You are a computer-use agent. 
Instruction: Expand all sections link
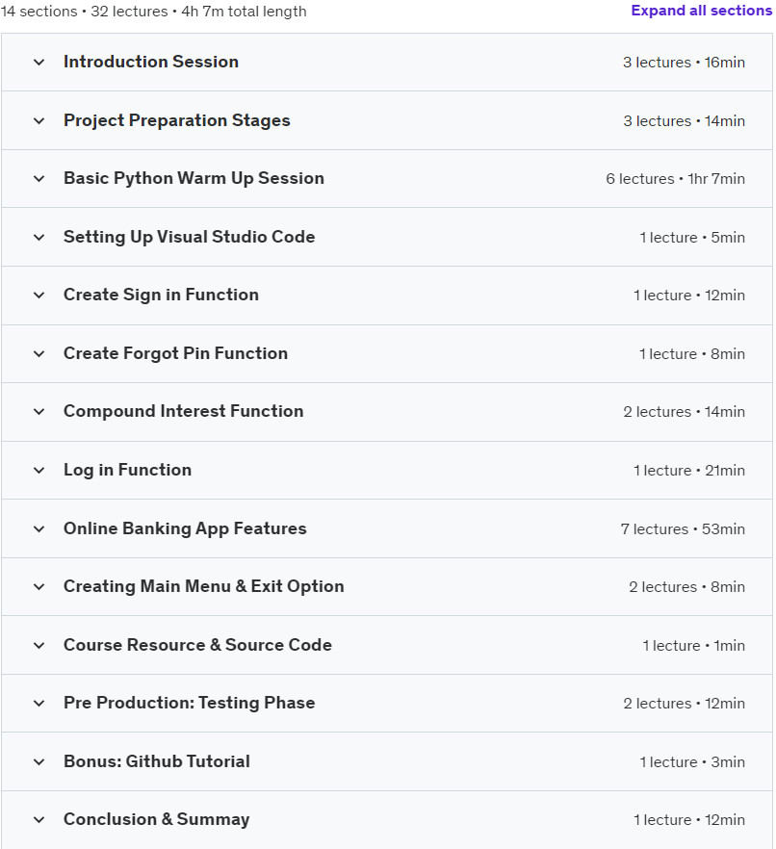click(x=701, y=11)
